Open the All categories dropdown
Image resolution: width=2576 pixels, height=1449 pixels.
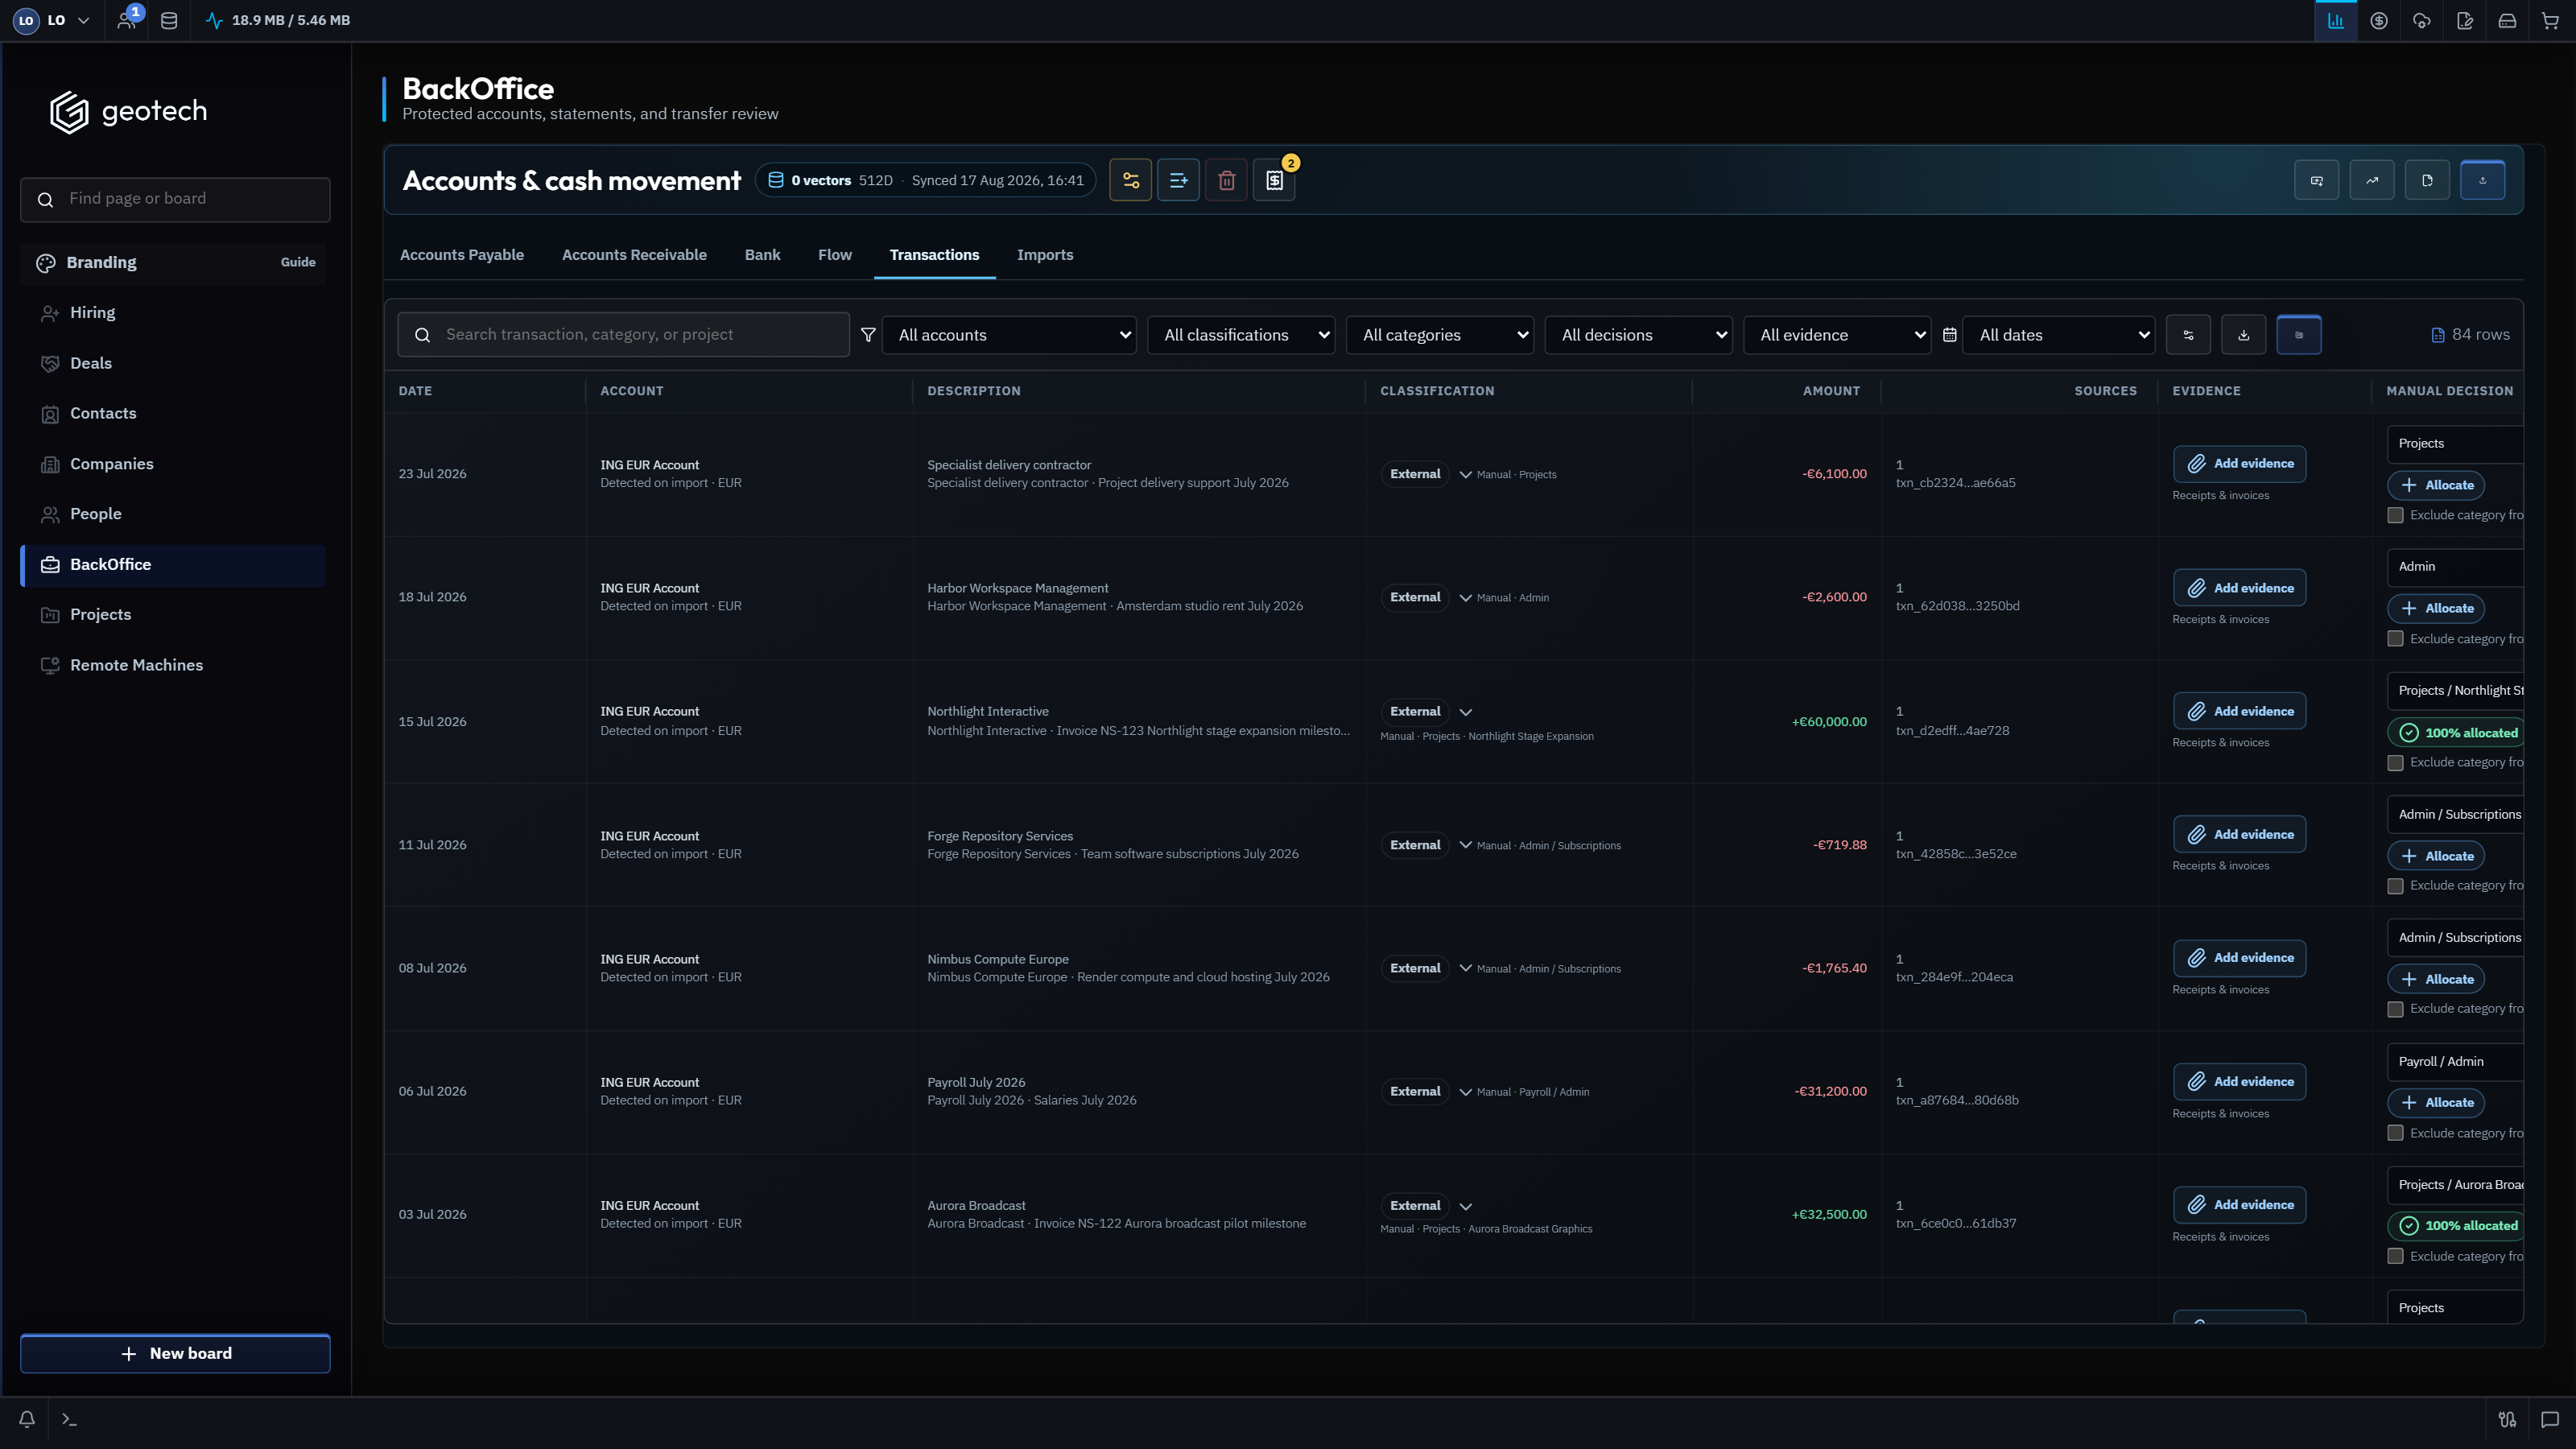click(x=1440, y=335)
